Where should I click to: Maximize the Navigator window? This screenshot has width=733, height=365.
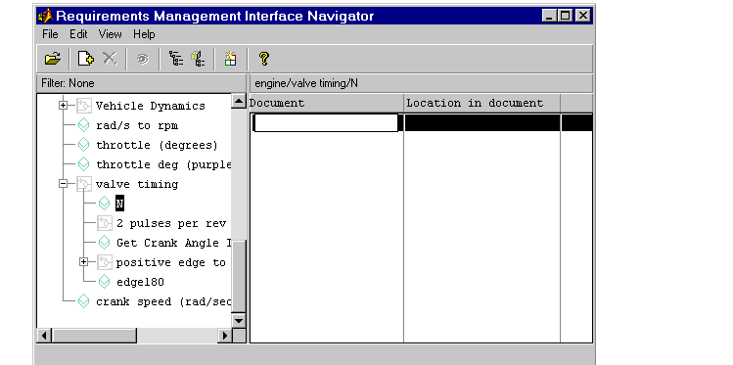(x=566, y=16)
